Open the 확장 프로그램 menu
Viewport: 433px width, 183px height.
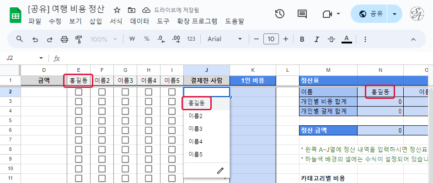(197, 21)
